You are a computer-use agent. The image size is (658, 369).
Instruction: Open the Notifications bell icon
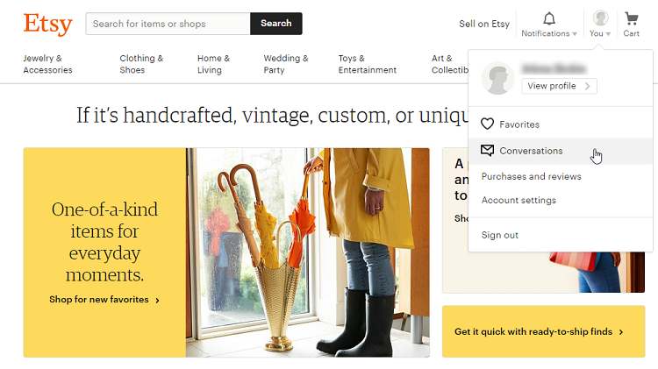coord(549,18)
